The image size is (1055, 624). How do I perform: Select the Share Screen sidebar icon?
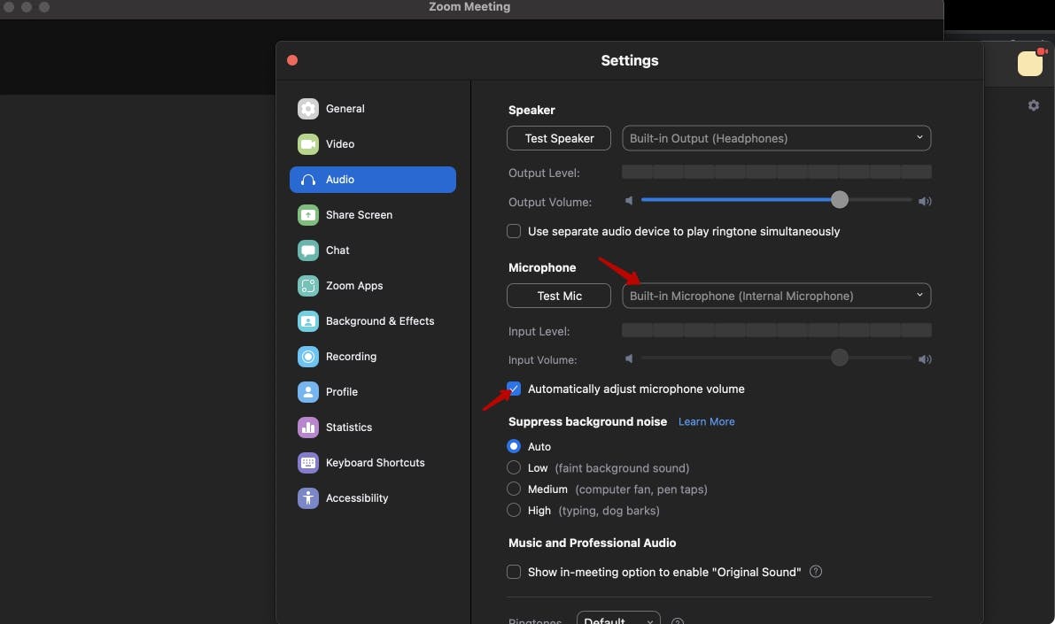308,215
